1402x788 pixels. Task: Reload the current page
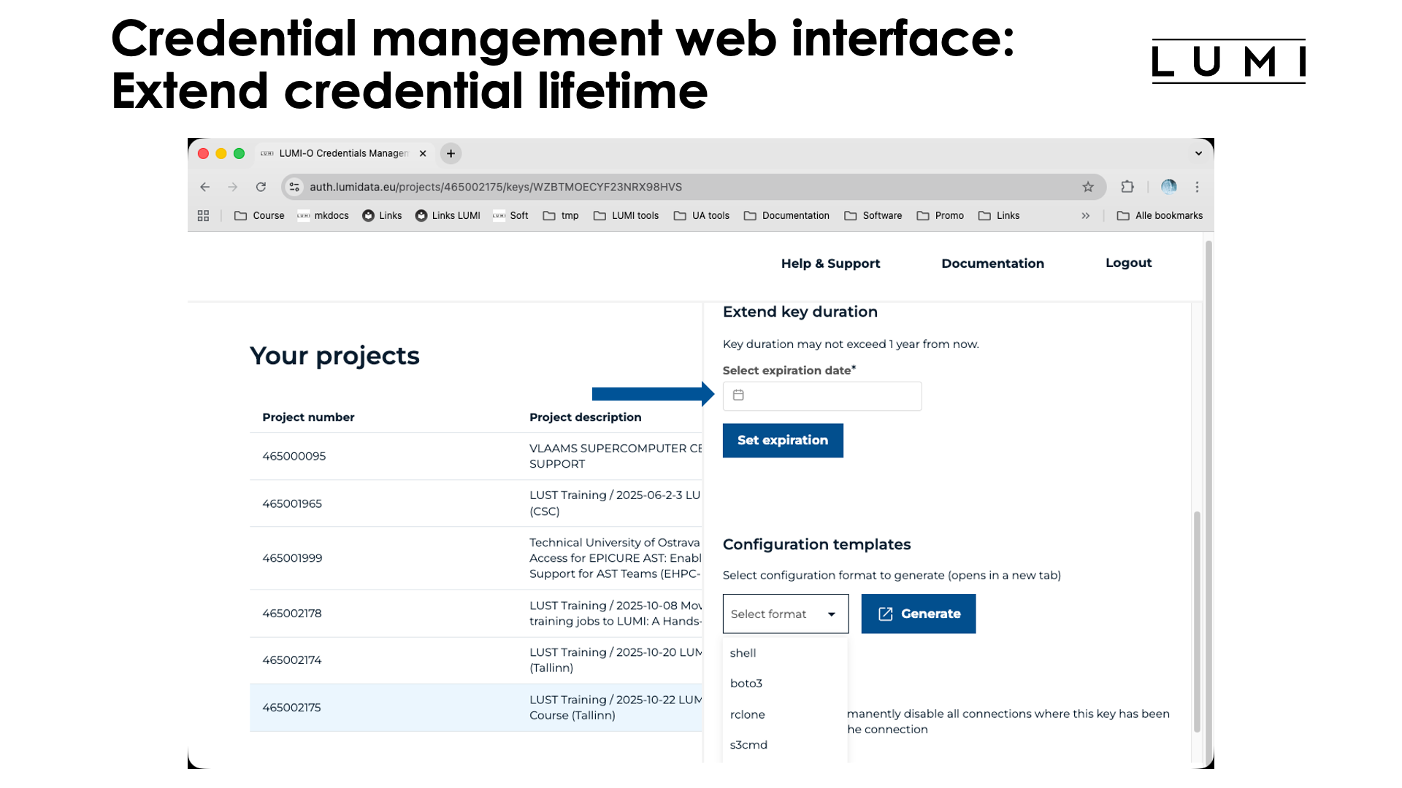pos(261,187)
